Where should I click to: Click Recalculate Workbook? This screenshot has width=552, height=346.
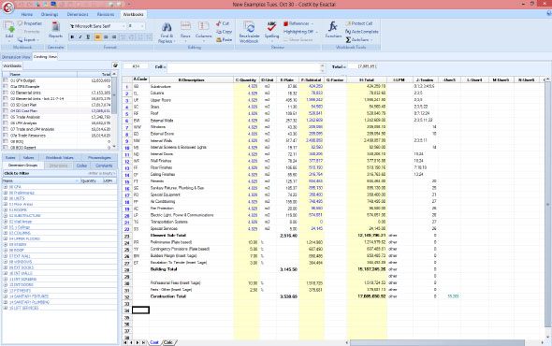point(249,32)
